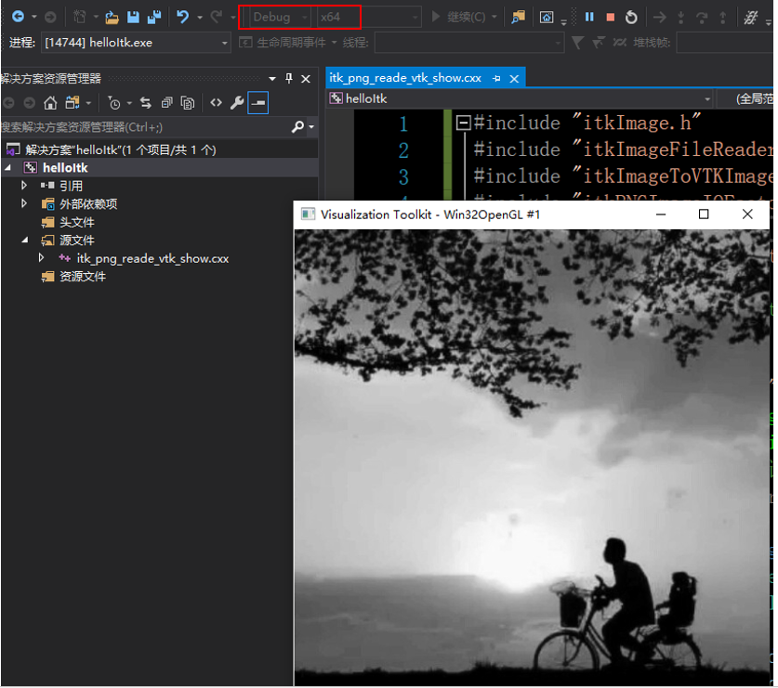
Task: Collapse All items in Solution Explorer
Action: click(166, 103)
